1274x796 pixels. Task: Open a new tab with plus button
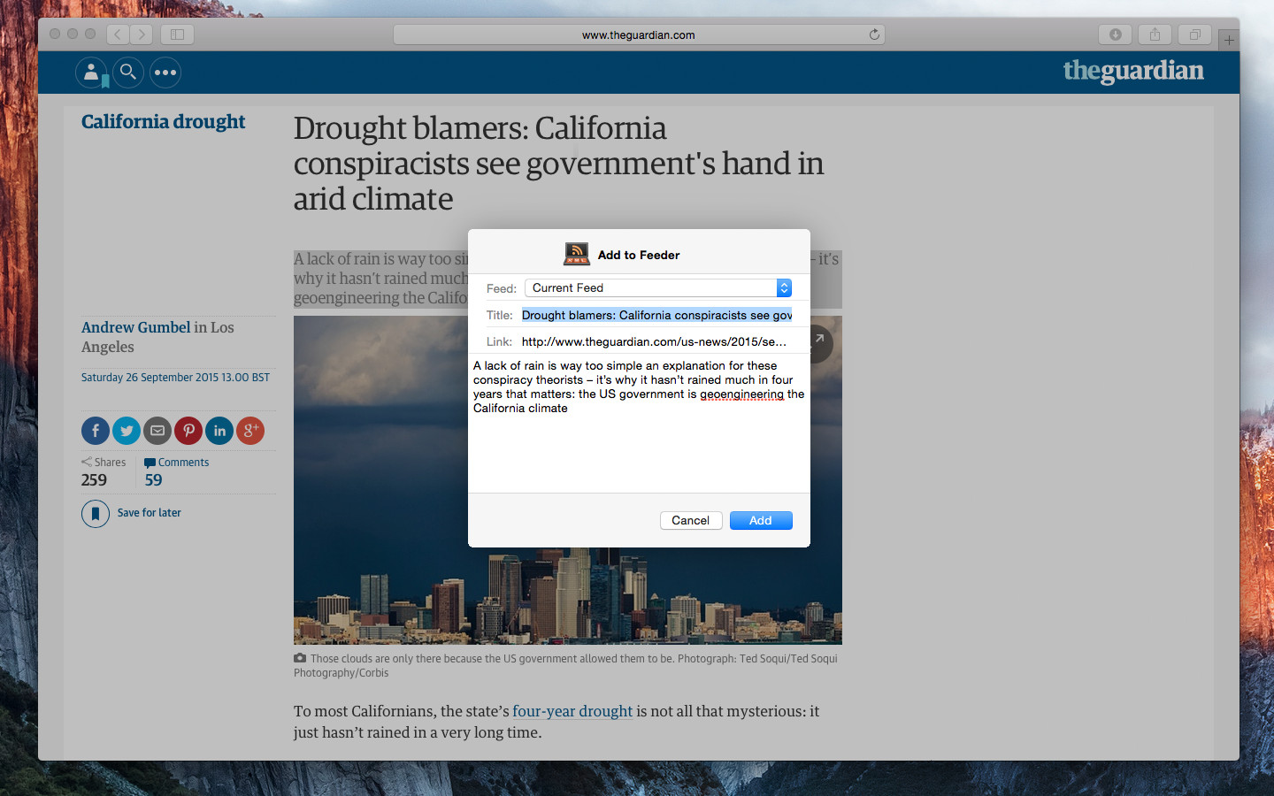pos(1228,40)
